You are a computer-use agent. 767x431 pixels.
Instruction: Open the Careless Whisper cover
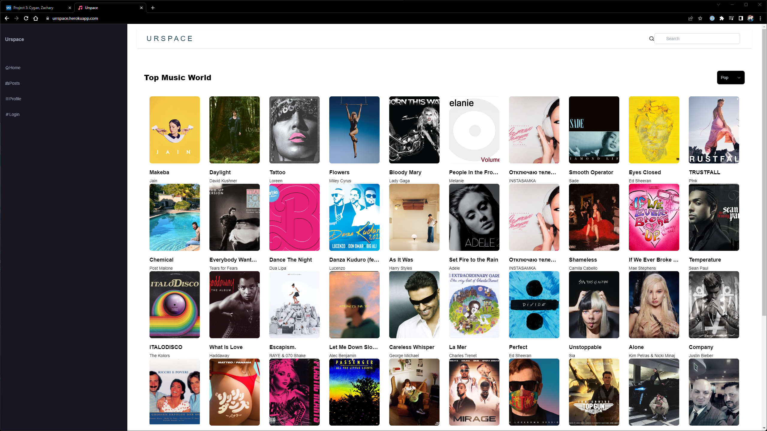click(x=414, y=305)
